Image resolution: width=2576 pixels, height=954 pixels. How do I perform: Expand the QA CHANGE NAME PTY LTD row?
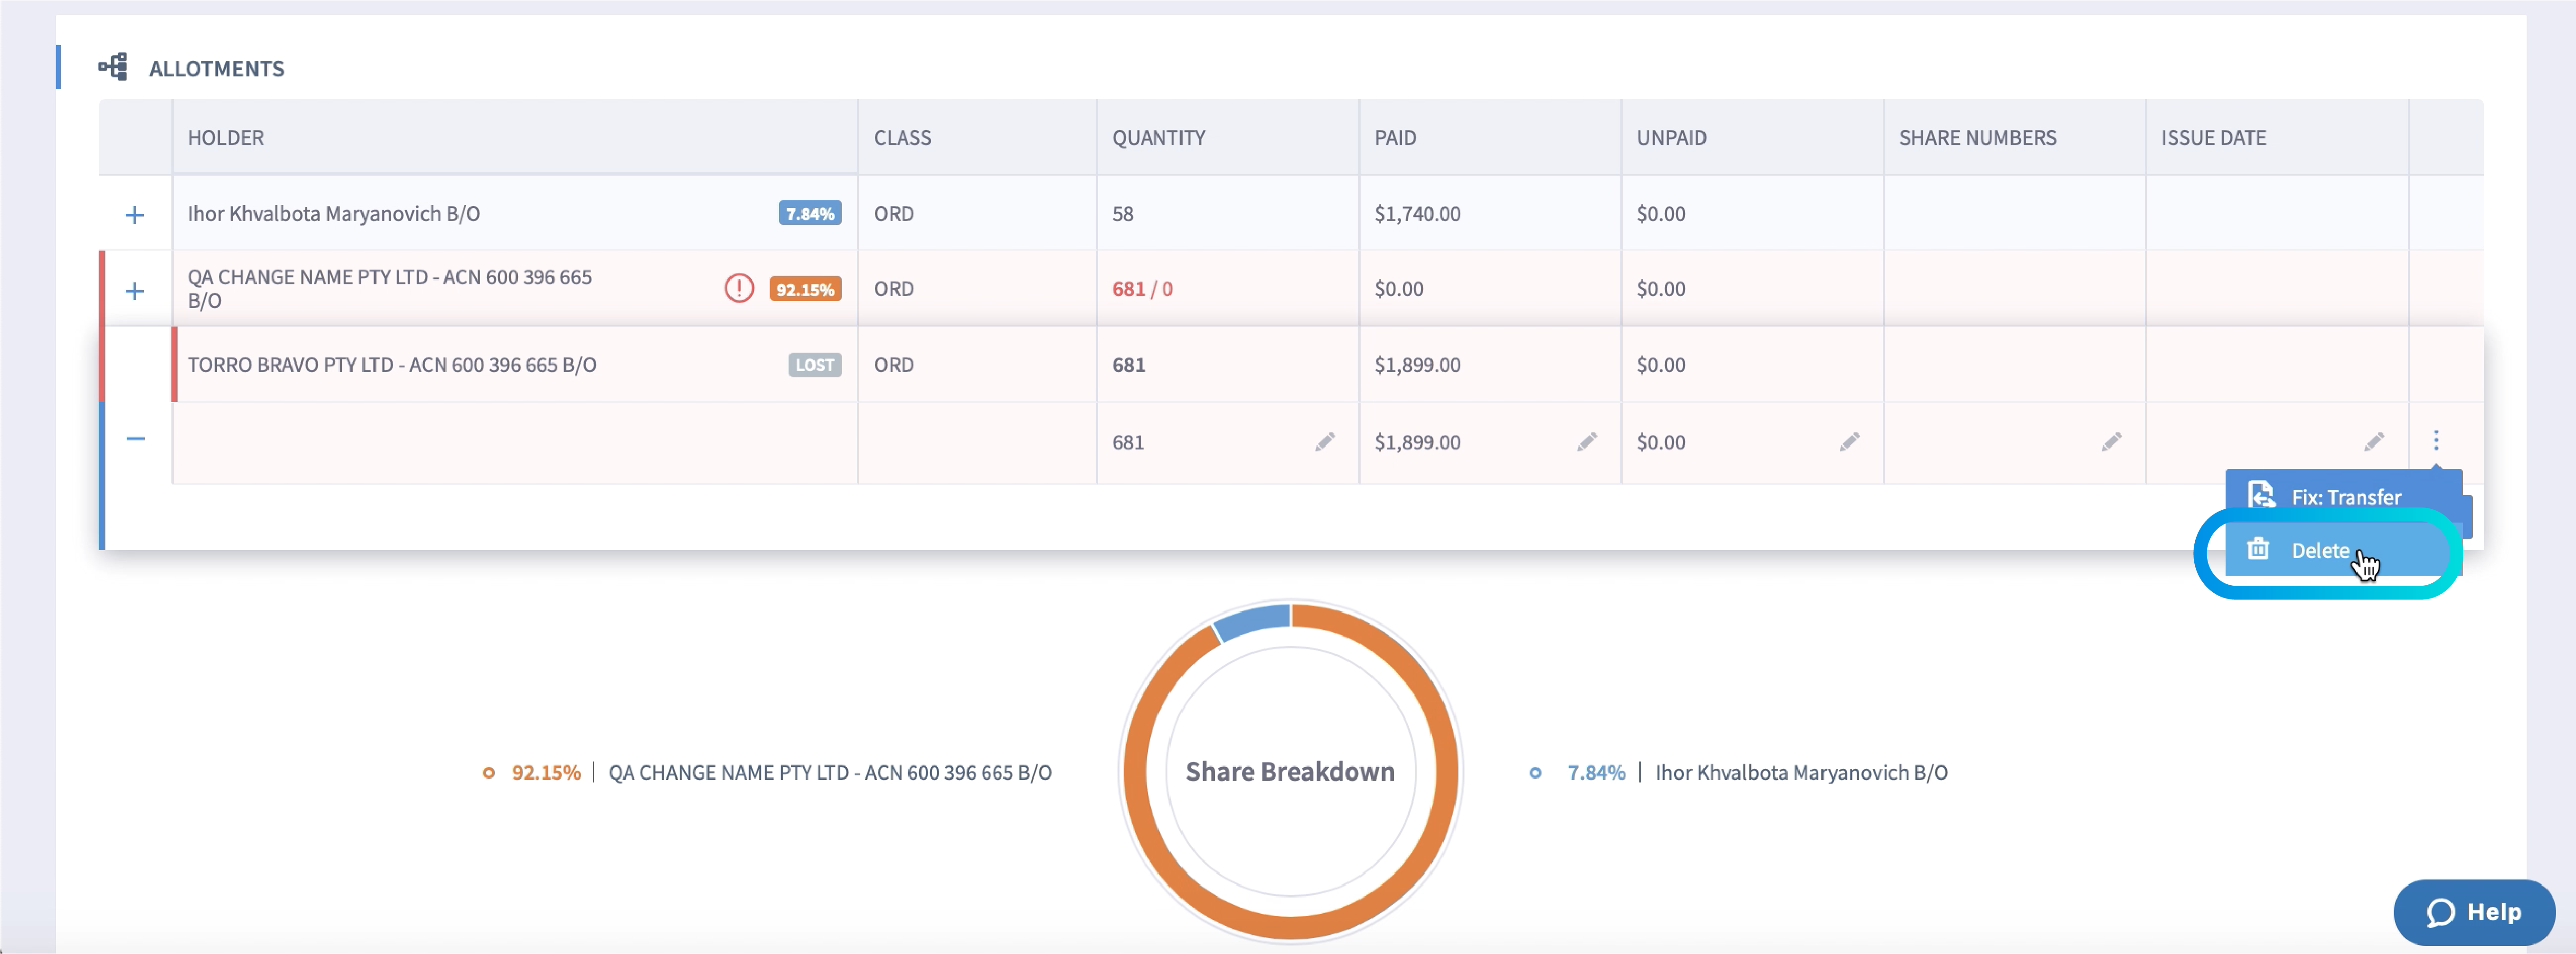click(x=135, y=291)
